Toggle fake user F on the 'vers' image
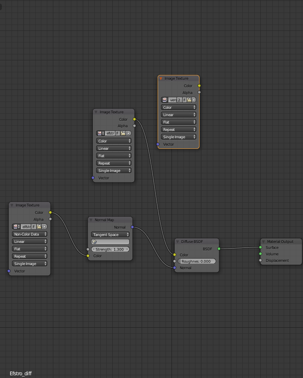The height and width of the screenshot is (378, 303). 184,100
